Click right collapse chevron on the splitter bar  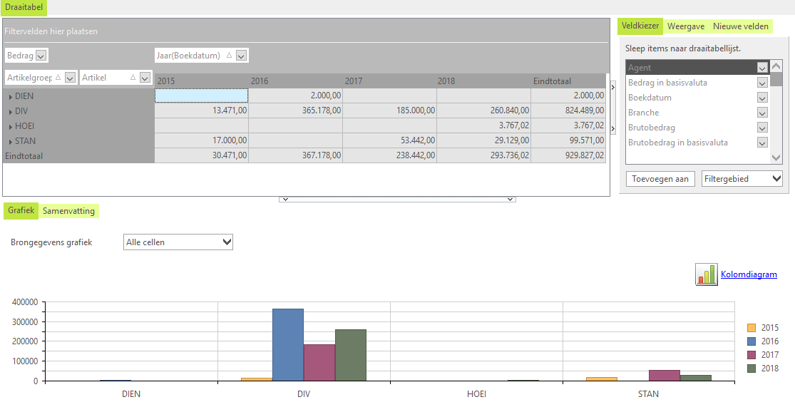(x=510, y=200)
